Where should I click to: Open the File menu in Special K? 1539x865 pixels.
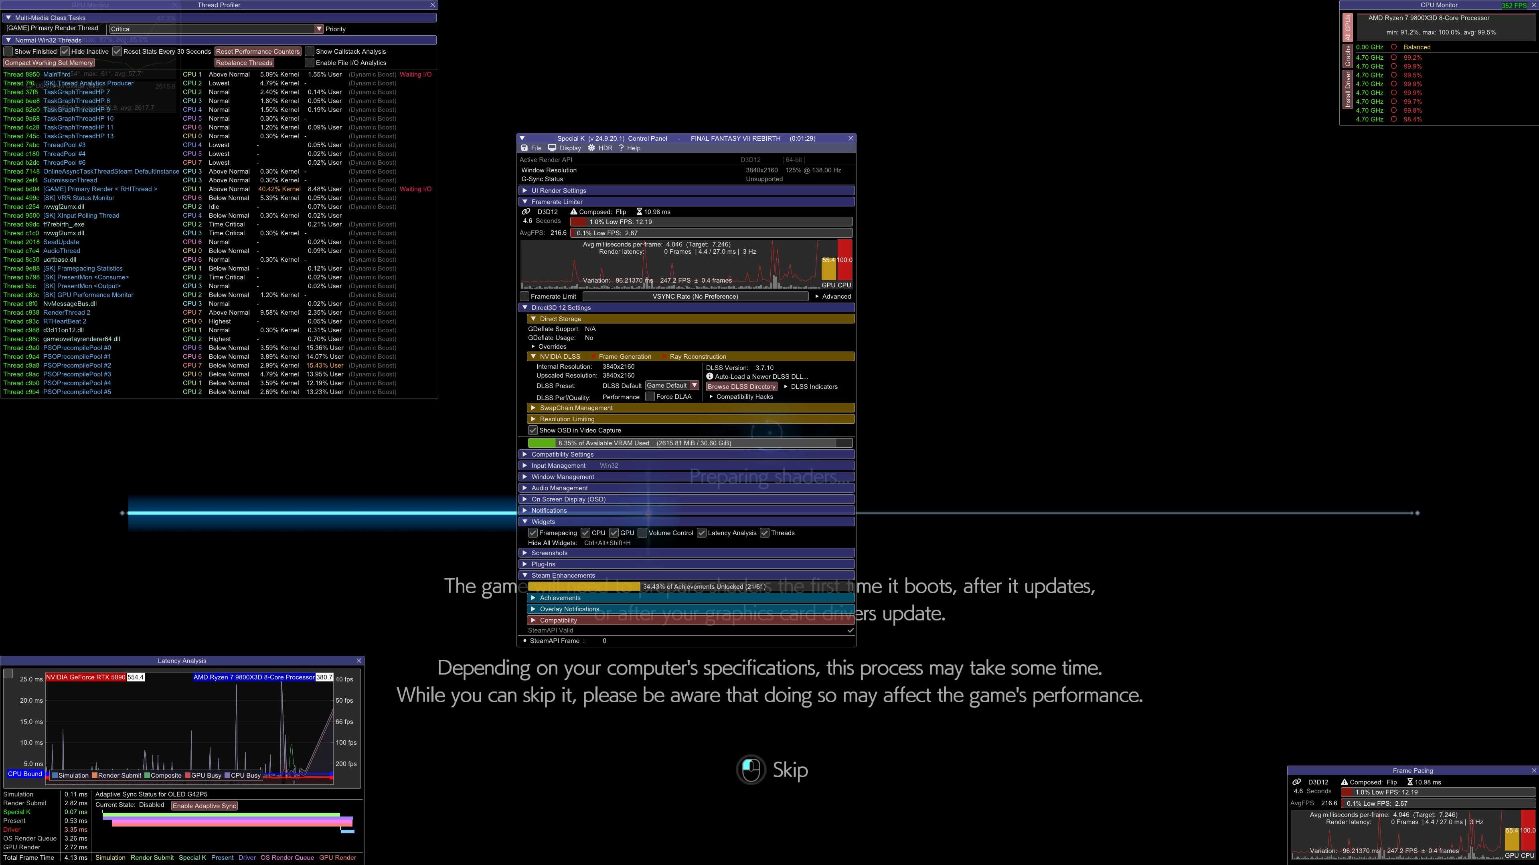(531, 148)
